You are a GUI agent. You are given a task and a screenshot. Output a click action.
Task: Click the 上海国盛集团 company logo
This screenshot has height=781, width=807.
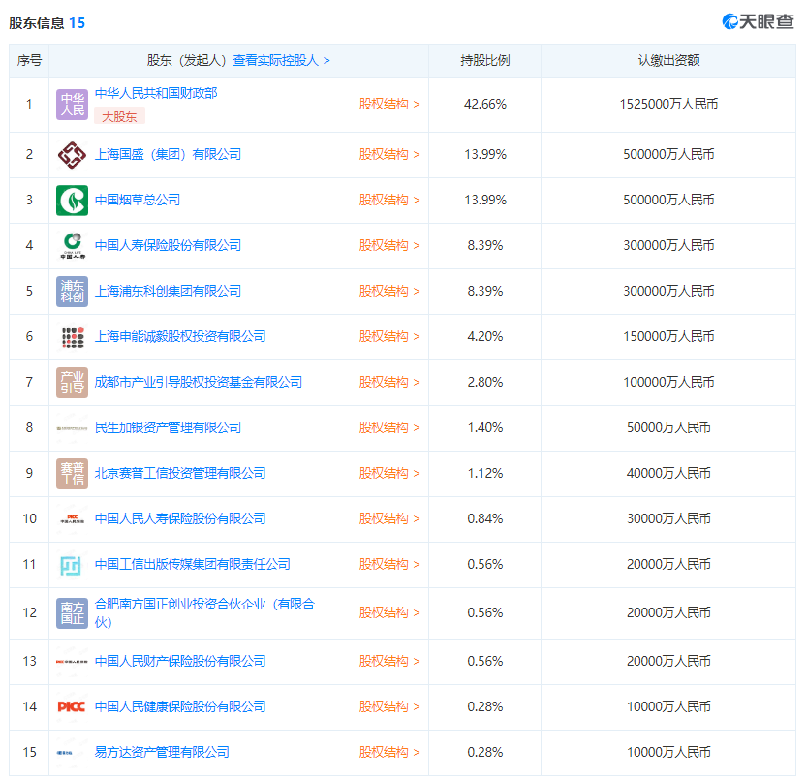pyautogui.click(x=73, y=155)
